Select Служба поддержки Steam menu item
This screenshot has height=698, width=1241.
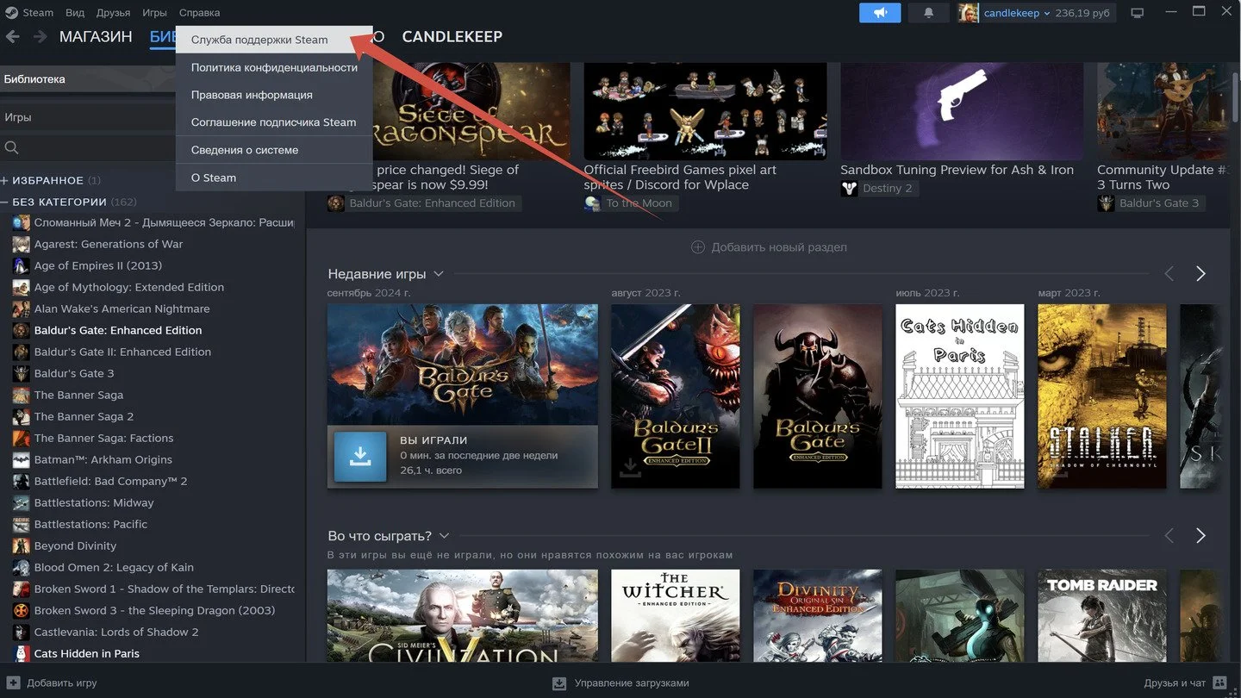tap(274, 40)
